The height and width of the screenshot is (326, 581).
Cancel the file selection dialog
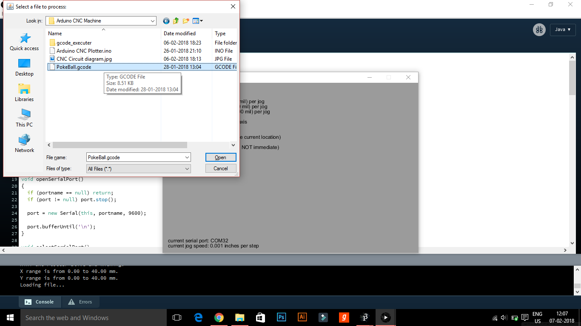pos(220,168)
